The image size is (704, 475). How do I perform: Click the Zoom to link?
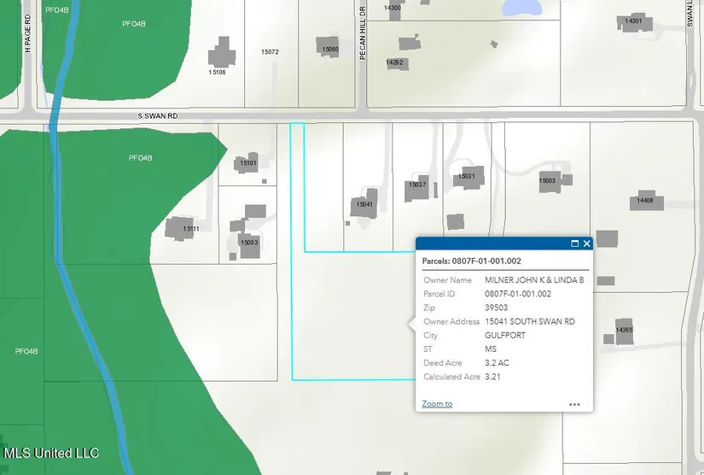point(437,404)
